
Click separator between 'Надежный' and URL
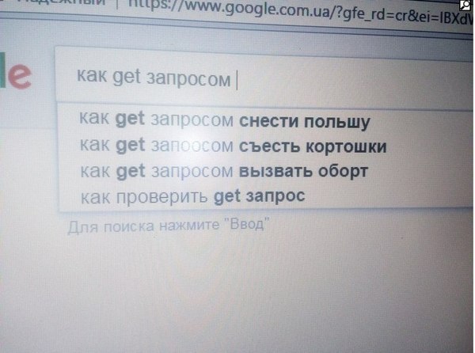117,4
